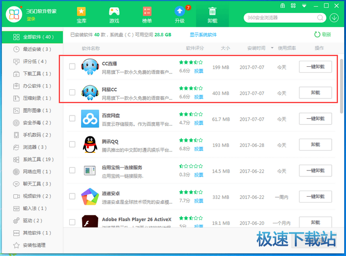Select 网络应用 (1) category
The image size is (346, 256).
point(32,172)
